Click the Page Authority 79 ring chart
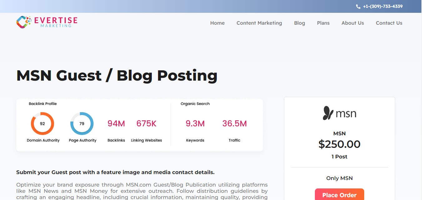This screenshot has width=422, height=200. pos(82,124)
